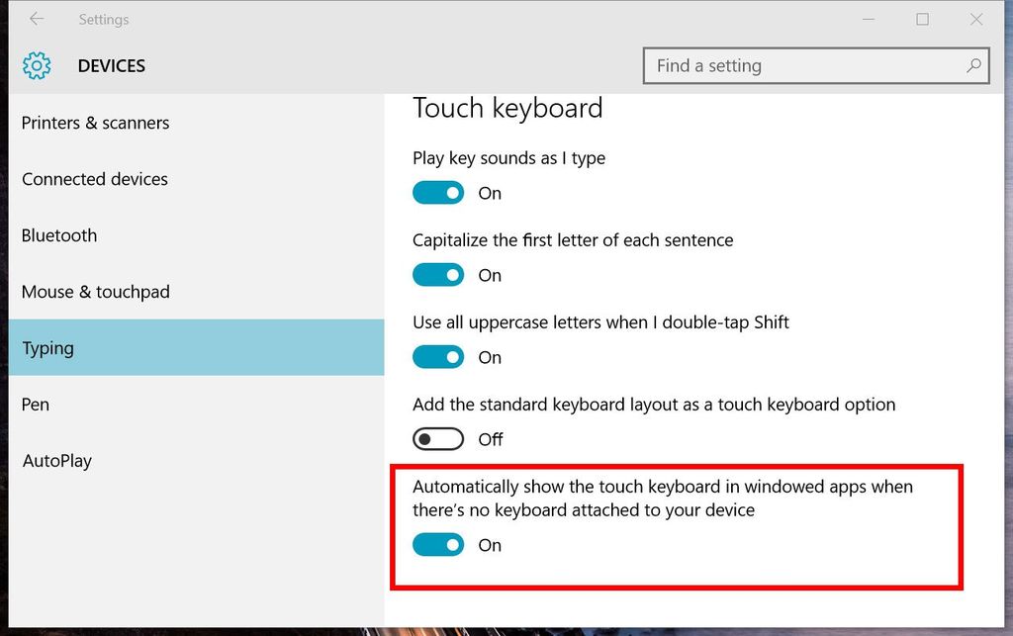1013x636 pixels.
Task: Disable the key sounds toggle
Action: click(438, 192)
